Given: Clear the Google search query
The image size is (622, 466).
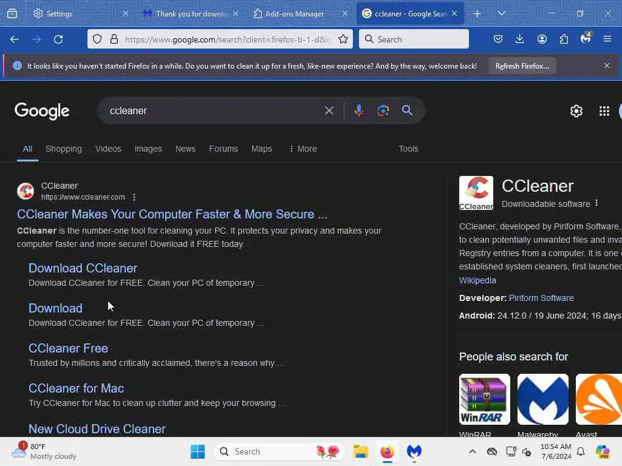Looking at the screenshot, I should click(329, 110).
